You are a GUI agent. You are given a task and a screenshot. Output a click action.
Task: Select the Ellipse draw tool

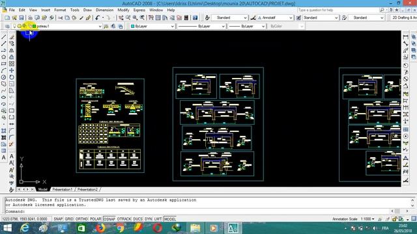coord(4,97)
